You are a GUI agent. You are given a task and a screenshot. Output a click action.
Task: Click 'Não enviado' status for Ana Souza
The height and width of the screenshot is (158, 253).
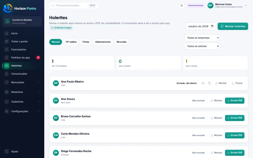(x=198, y=100)
